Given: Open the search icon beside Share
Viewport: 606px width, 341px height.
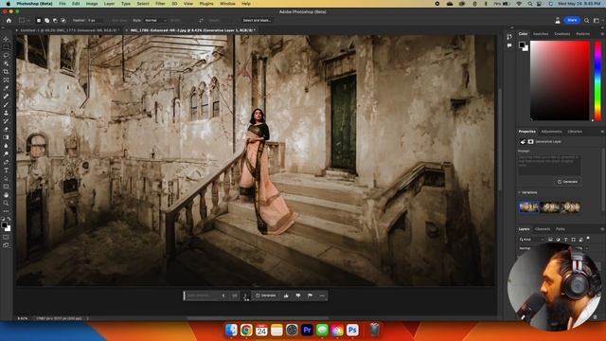Looking at the screenshot, I should coord(587,20).
